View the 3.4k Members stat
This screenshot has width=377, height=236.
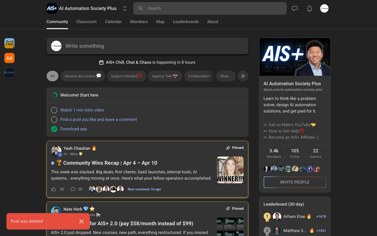tap(274, 153)
